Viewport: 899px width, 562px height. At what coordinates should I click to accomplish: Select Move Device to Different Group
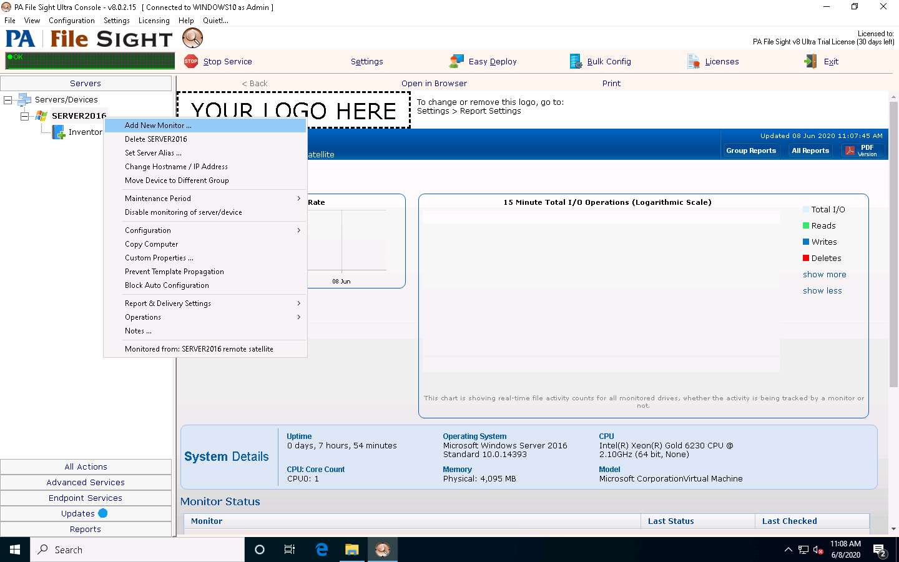(205, 180)
